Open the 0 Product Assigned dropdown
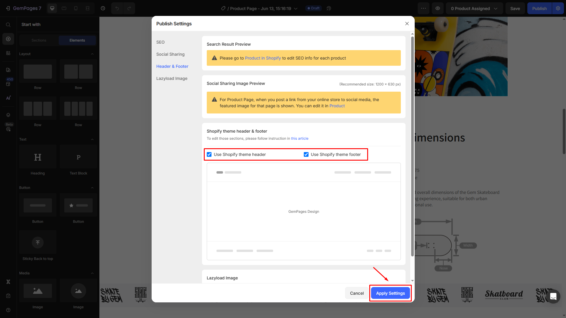Image resolution: width=566 pixels, height=318 pixels. 474,8
